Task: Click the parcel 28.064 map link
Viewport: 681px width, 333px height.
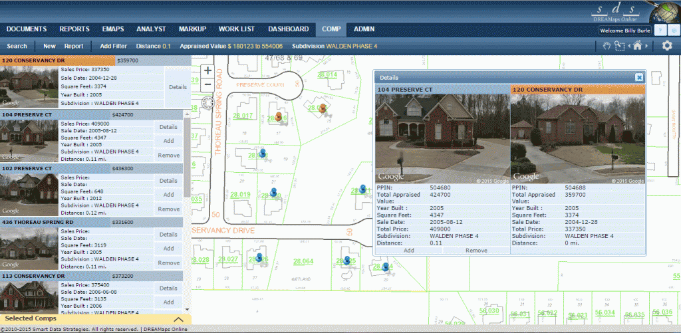Action: click(x=303, y=261)
